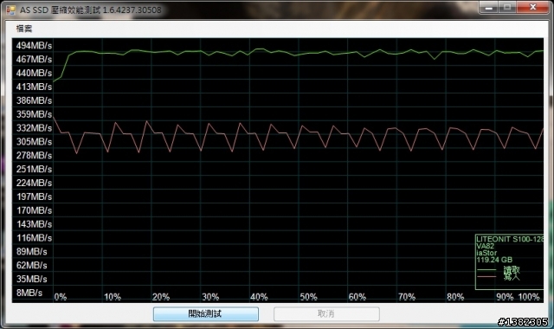The width and height of the screenshot is (554, 329).
Task: Click the disabled 取消 button
Action: [326, 313]
